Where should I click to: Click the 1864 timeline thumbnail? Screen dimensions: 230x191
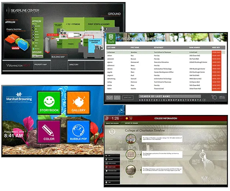click(x=130, y=170)
